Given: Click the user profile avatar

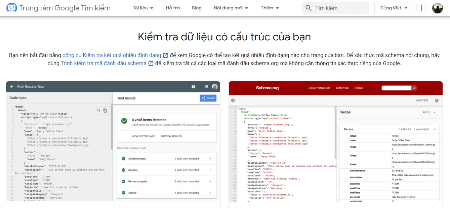Looking at the screenshot, I should tap(437, 8).
